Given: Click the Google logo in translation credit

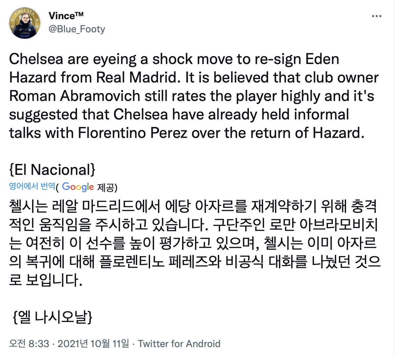Looking at the screenshot, I should (x=78, y=187).
